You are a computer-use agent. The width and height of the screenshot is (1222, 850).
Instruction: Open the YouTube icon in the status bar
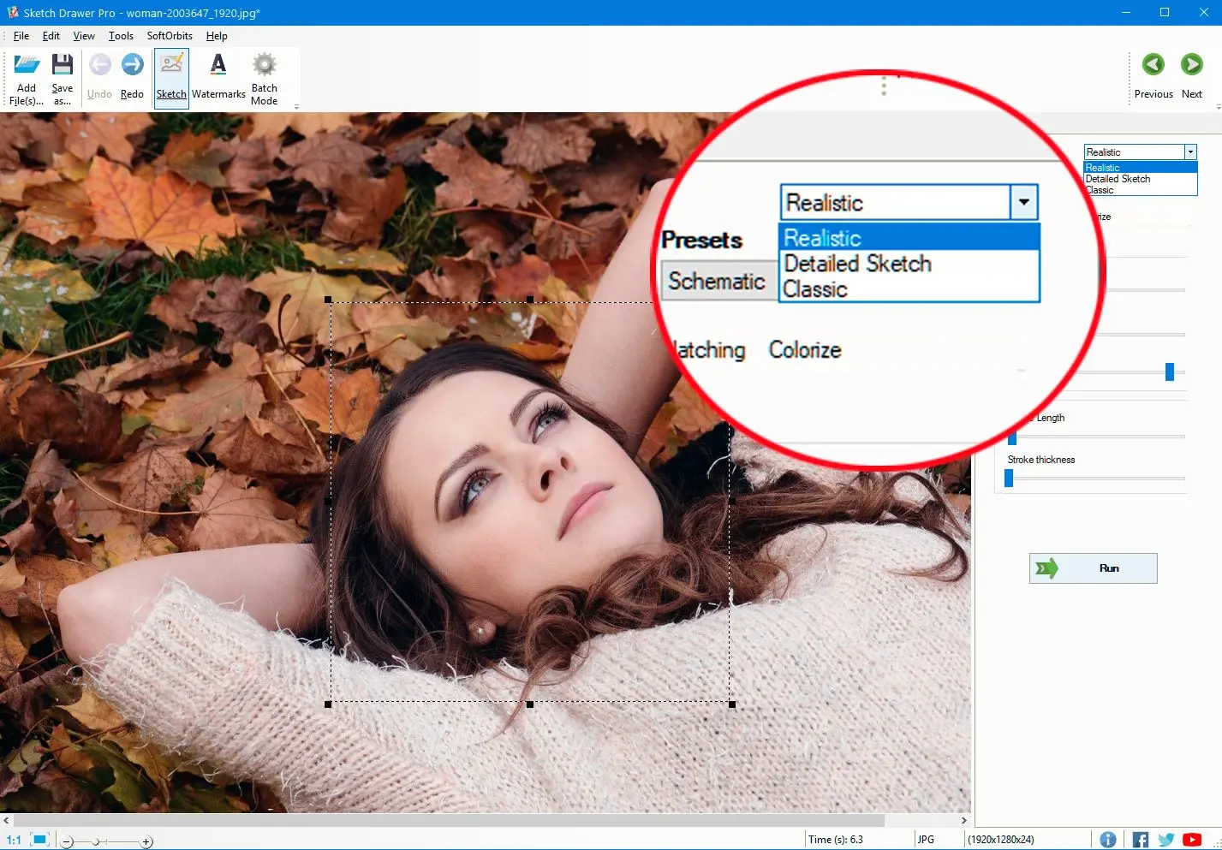(1192, 839)
